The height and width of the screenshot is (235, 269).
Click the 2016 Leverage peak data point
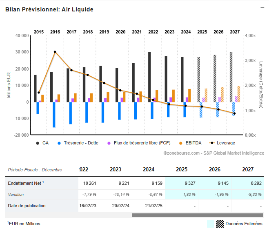click(55, 52)
